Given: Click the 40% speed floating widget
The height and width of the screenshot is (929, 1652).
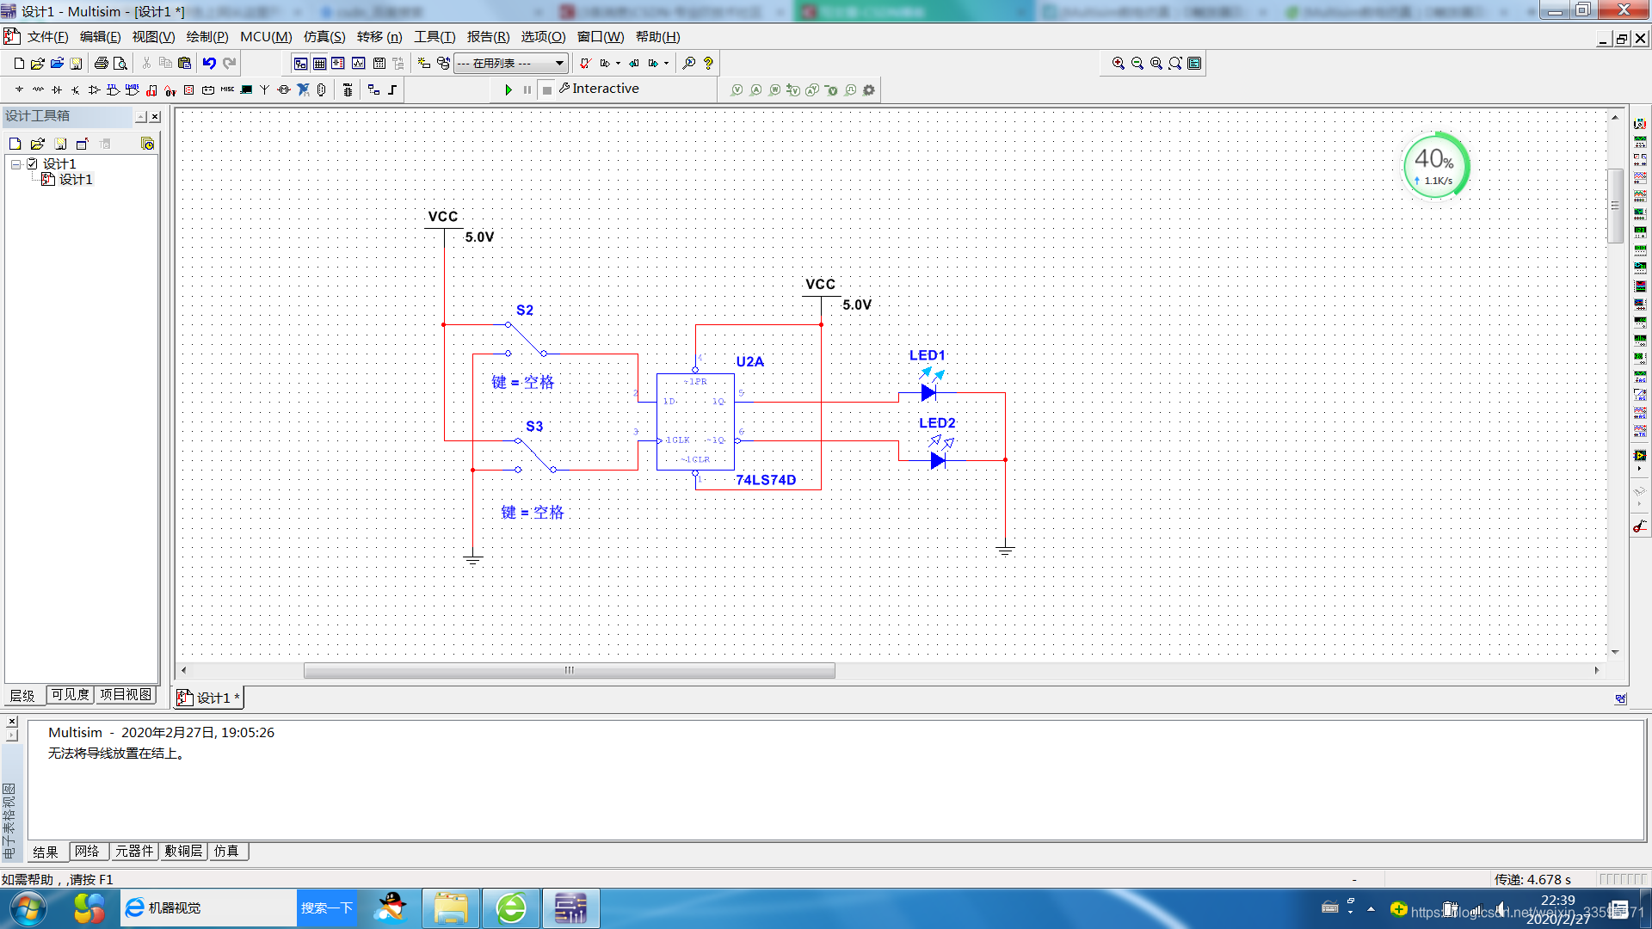Looking at the screenshot, I should point(1435,165).
